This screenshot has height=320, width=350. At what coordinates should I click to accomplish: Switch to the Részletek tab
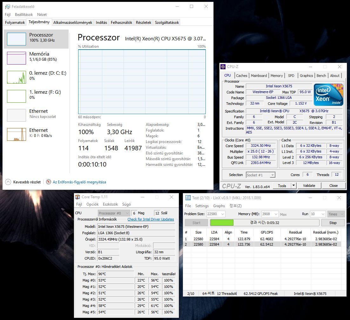(144, 23)
